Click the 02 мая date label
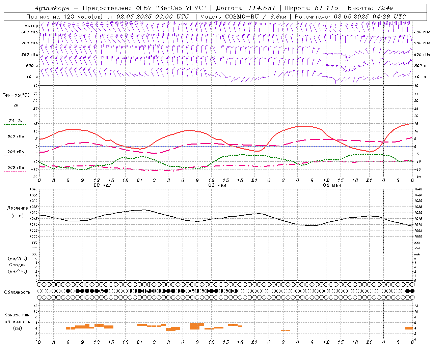 click(102, 185)
